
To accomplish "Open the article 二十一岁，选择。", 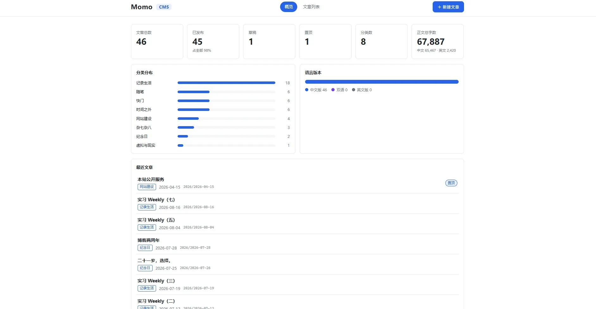I will (155, 261).
